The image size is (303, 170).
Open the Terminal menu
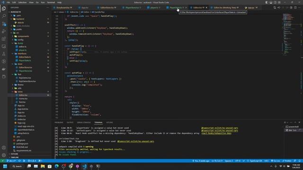51,2
